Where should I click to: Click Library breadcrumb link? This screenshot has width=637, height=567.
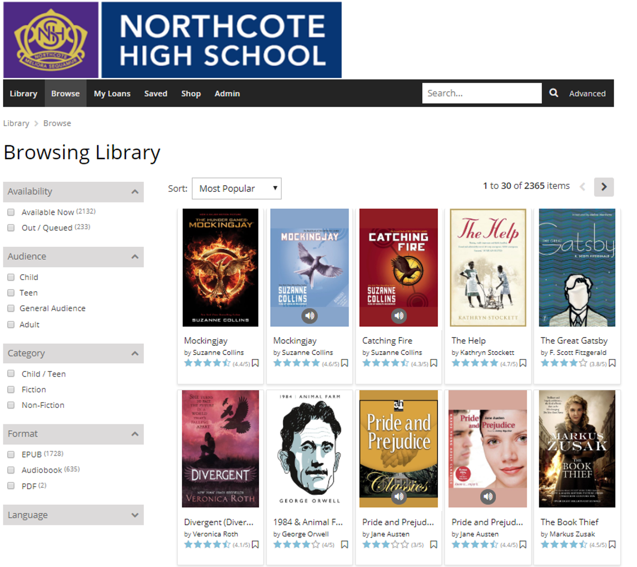click(16, 123)
